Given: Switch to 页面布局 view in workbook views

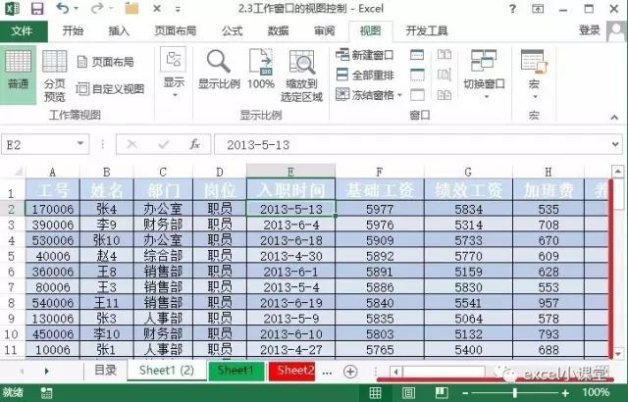Looking at the screenshot, I should click(x=106, y=62).
